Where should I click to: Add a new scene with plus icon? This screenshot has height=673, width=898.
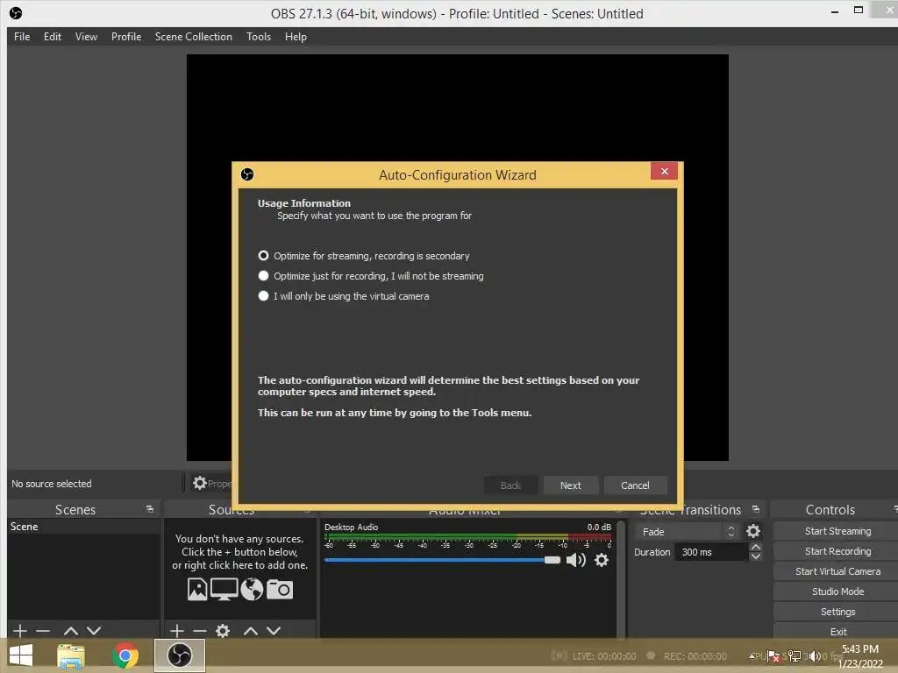point(20,631)
